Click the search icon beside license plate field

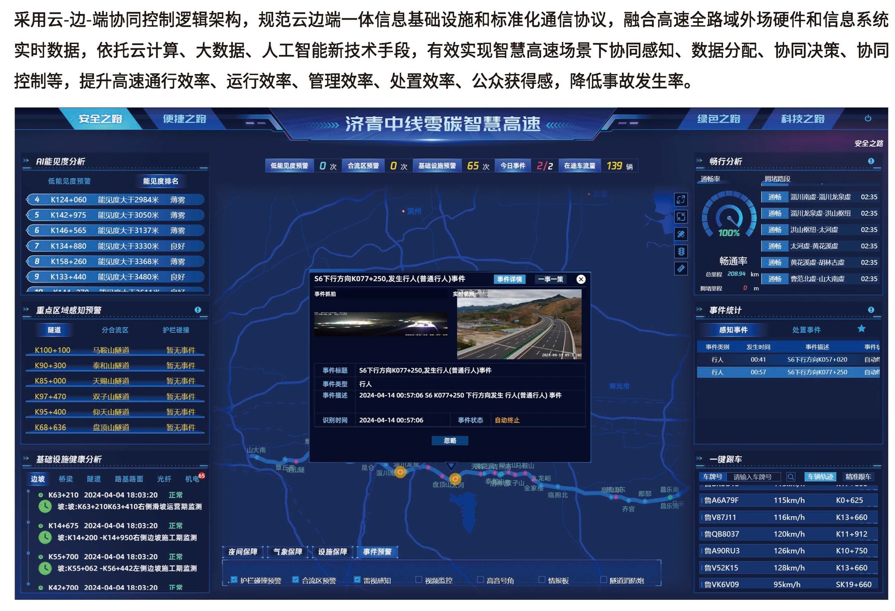coord(791,477)
